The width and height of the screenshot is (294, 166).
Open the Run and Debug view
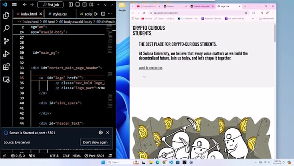6,54
